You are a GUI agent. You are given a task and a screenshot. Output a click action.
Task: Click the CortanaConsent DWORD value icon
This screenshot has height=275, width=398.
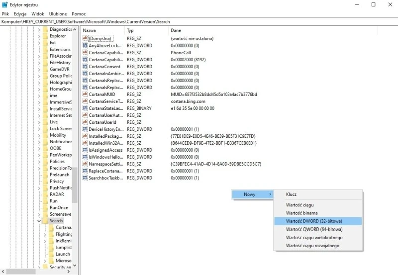85,67
